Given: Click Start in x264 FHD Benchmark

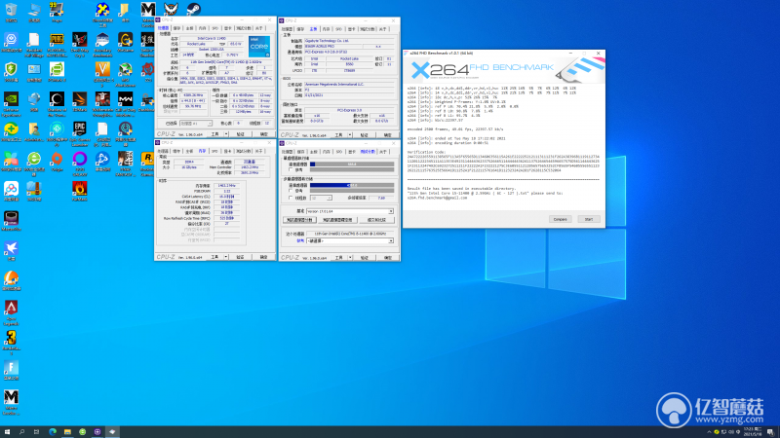Looking at the screenshot, I should pos(589,219).
